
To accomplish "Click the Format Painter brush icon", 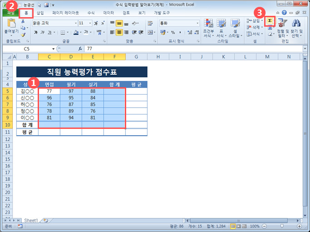I will 23,35.
